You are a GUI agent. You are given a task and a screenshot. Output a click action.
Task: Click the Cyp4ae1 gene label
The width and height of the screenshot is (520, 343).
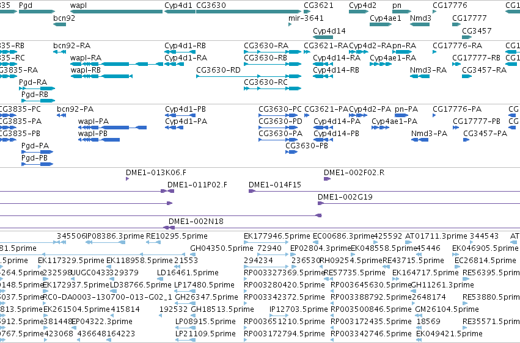point(386,18)
